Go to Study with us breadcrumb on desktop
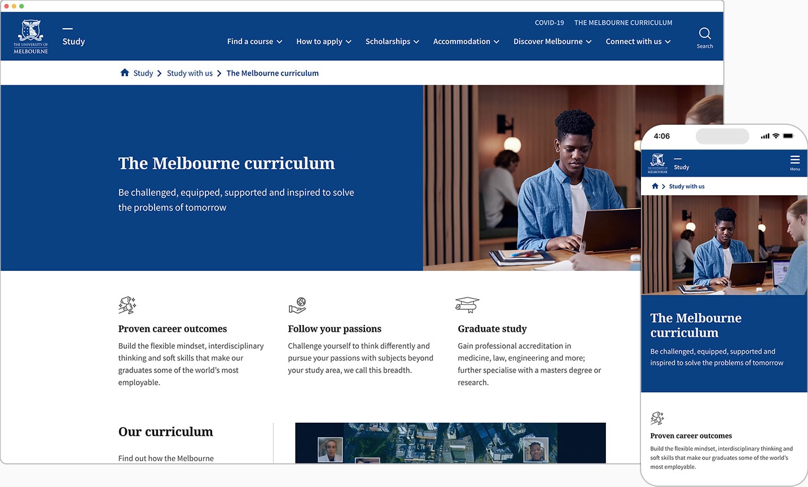 pos(190,73)
